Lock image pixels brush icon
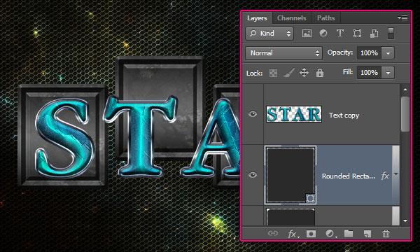This screenshot has height=252, width=420. tap(288, 73)
